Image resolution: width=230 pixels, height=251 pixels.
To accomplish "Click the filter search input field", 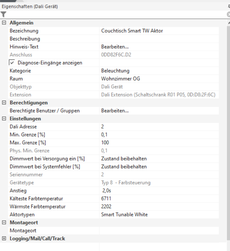I will [x=116, y=14].
